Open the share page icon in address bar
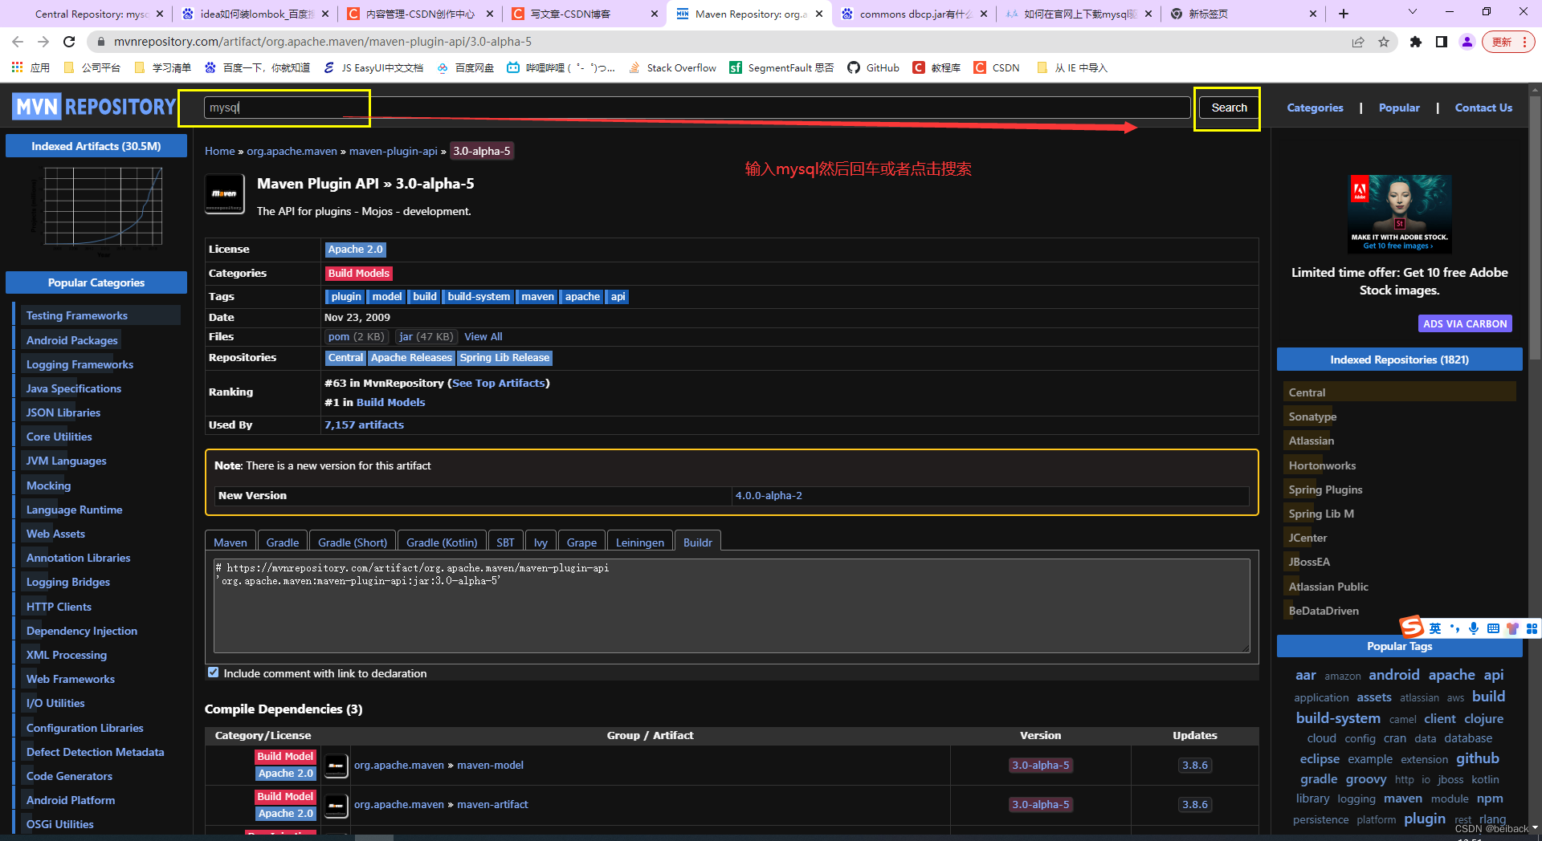Screen dimensions: 1542x841 (1358, 42)
